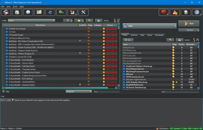
Task: Switch to the Data tab
Action: coord(142,35)
